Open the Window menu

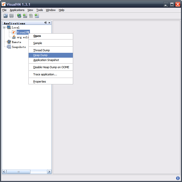[x=51, y=10]
